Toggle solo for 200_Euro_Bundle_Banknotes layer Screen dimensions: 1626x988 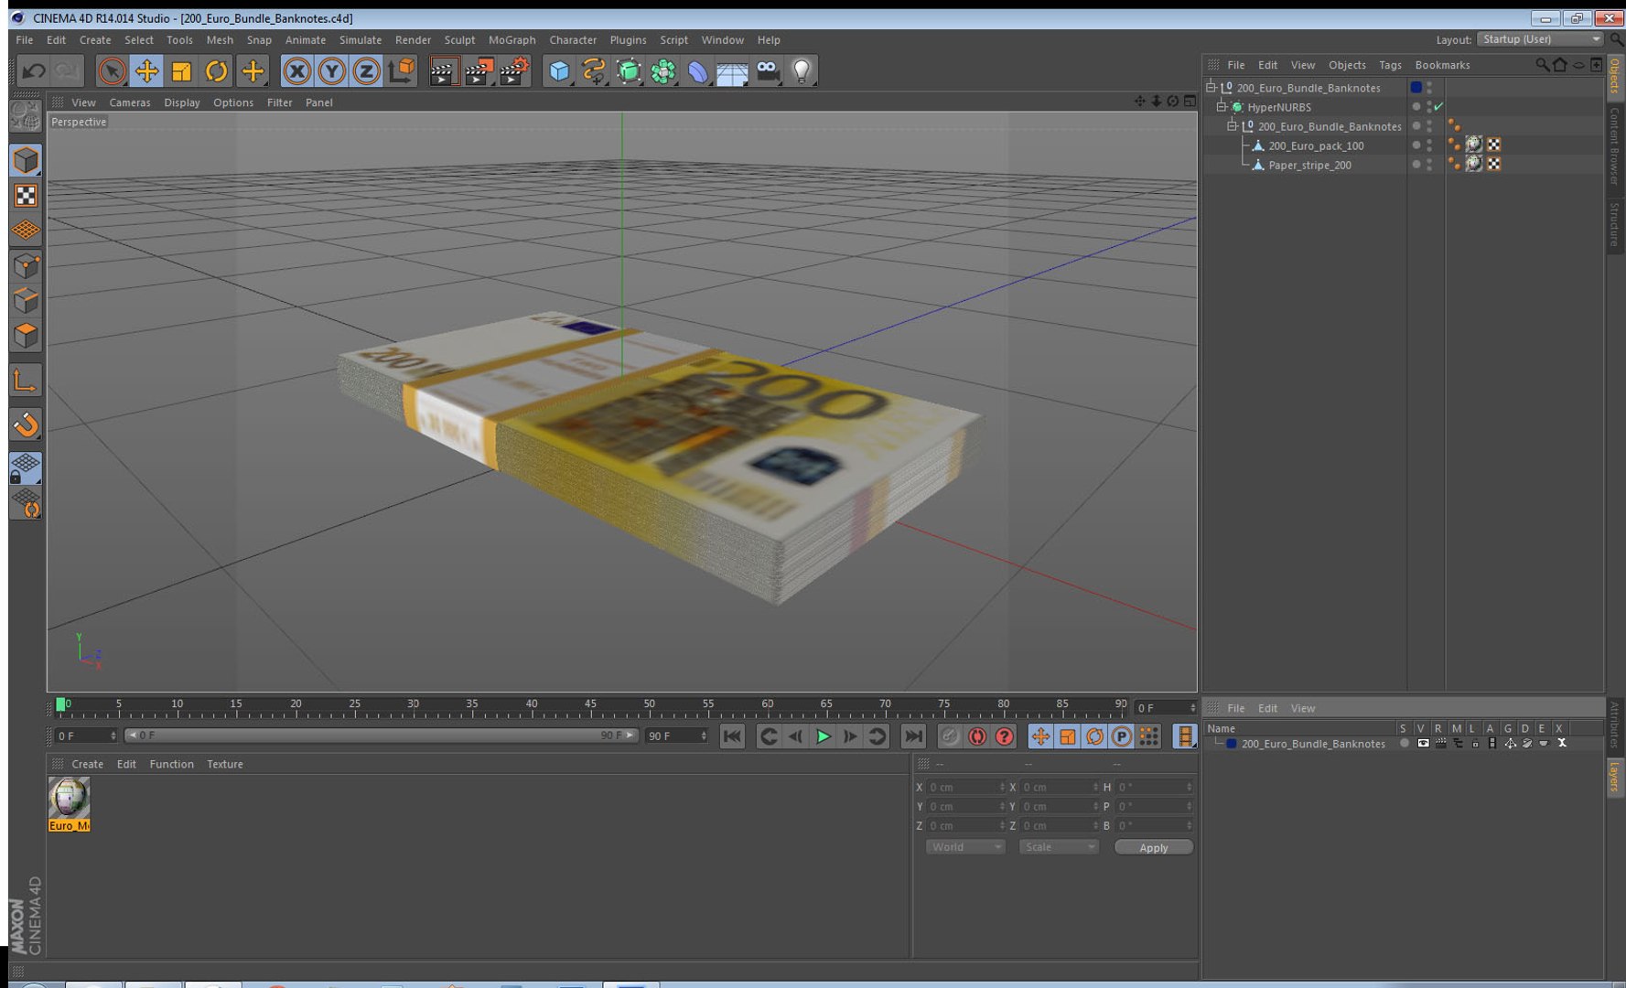click(1405, 744)
